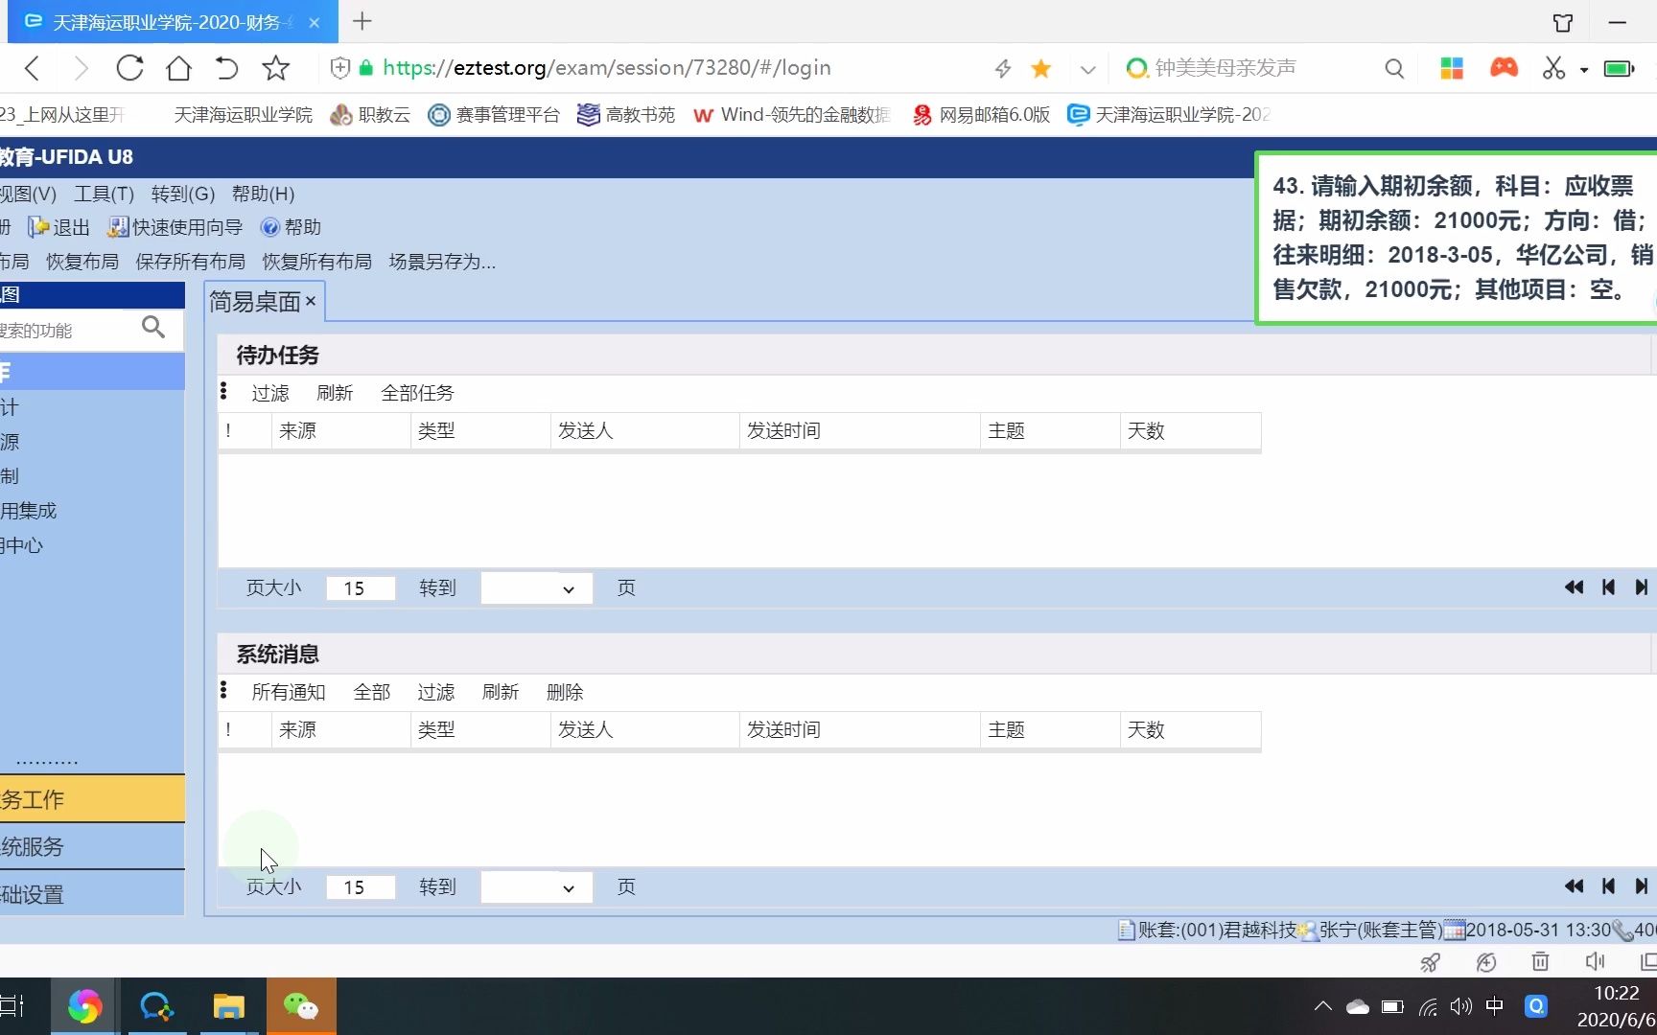Click 恢复所有布局 in layout toolbar
1657x1035 pixels.
317,262
